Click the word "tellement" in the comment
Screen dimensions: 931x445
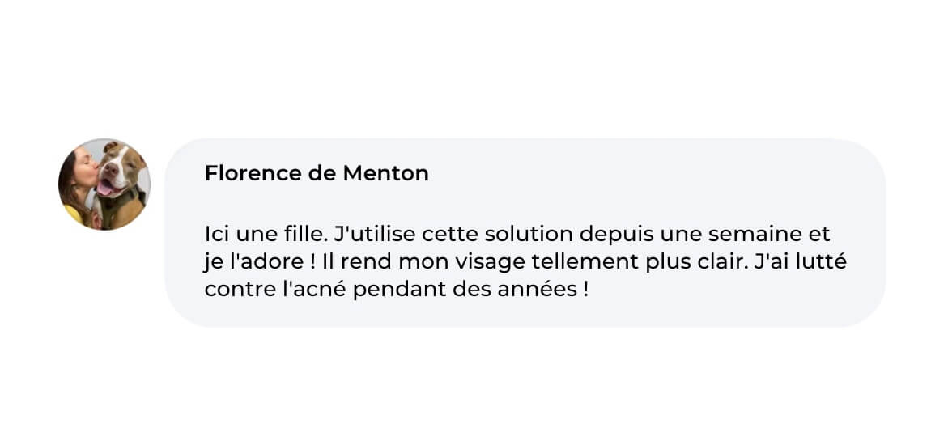click(586, 261)
